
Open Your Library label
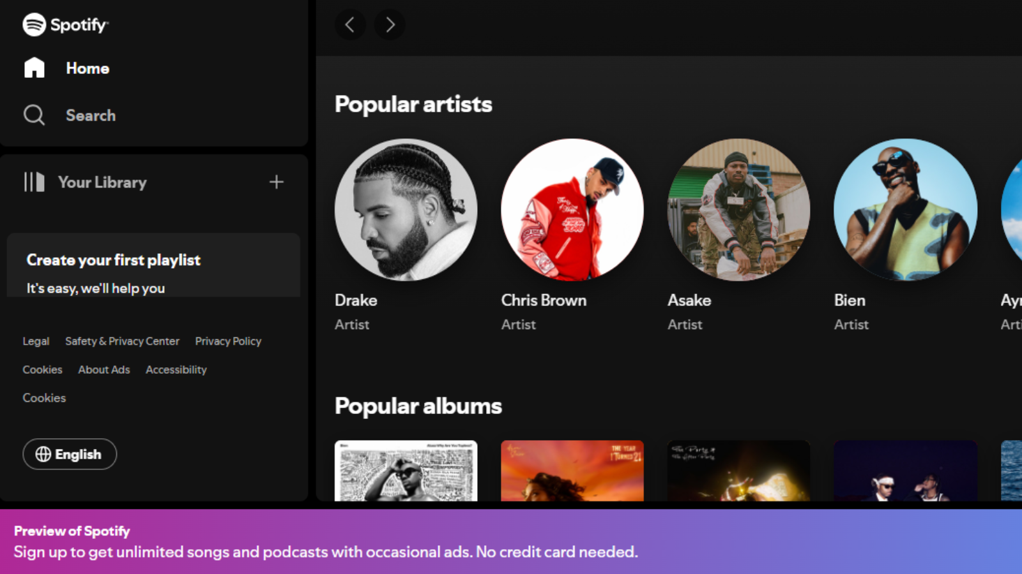(x=102, y=182)
